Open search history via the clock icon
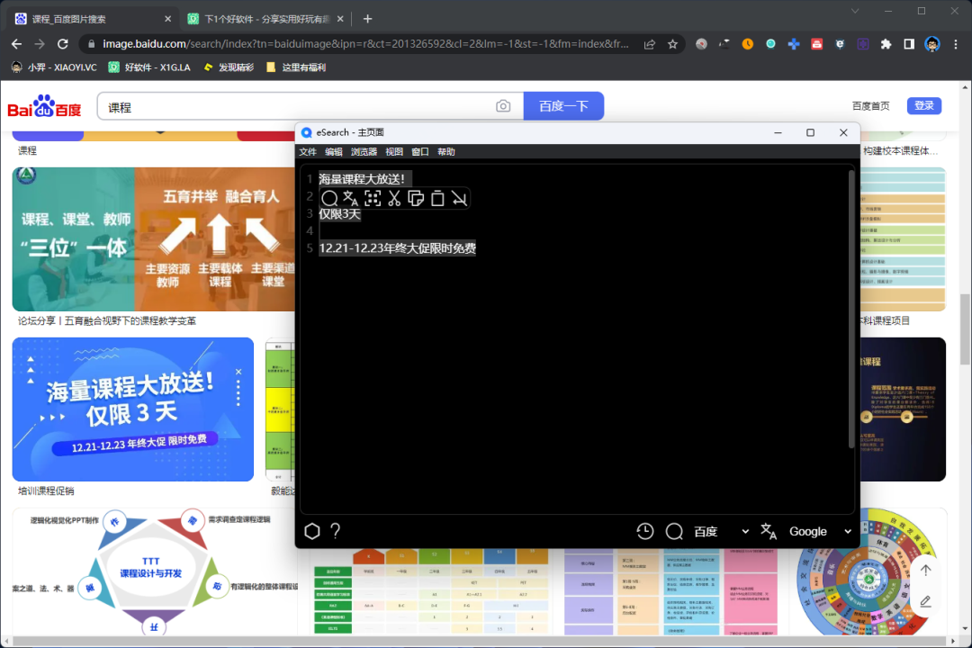Viewport: 972px width, 648px height. [x=645, y=531]
